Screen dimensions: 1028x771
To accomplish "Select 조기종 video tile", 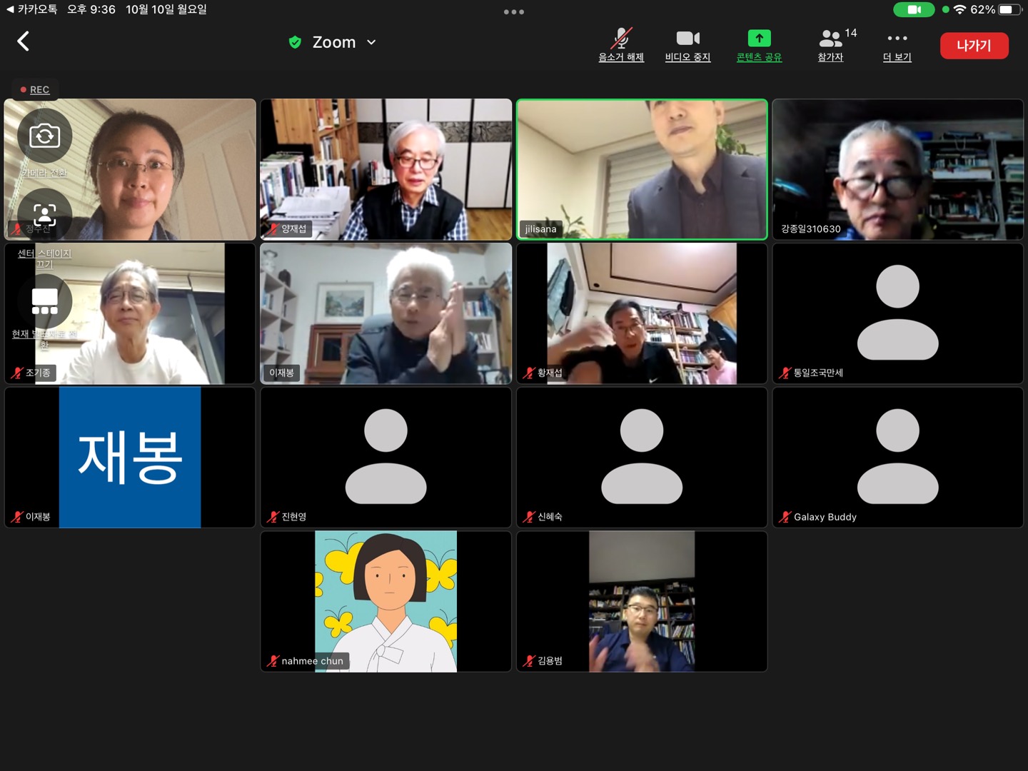I will pyautogui.click(x=130, y=313).
